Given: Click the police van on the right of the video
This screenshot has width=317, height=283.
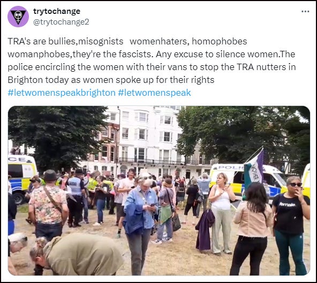Looking at the screenshot, I should click(x=248, y=180).
